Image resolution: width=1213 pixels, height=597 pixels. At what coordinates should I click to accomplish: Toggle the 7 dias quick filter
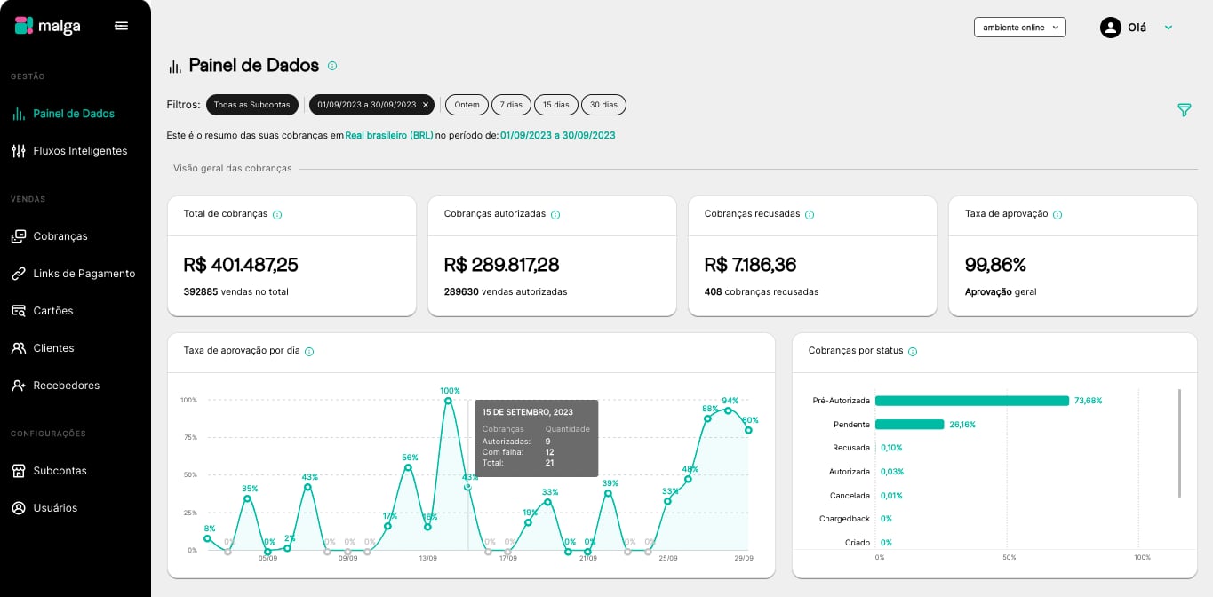click(511, 105)
